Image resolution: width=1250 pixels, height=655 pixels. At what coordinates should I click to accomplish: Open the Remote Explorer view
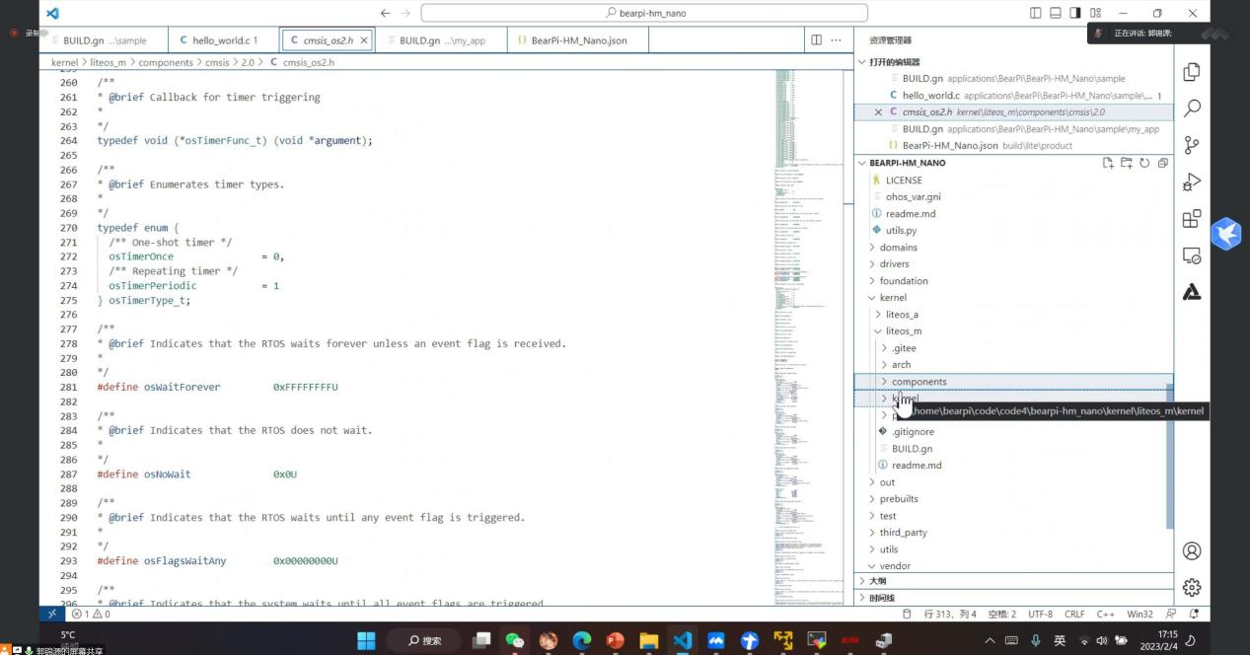1192,255
